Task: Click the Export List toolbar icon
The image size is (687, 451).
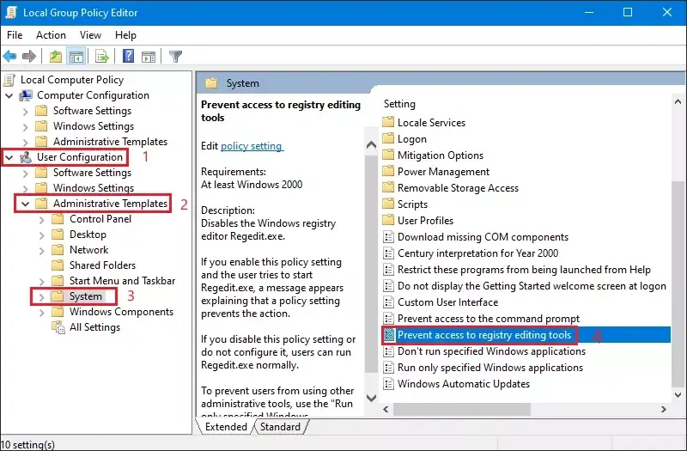Action: coord(101,56)
